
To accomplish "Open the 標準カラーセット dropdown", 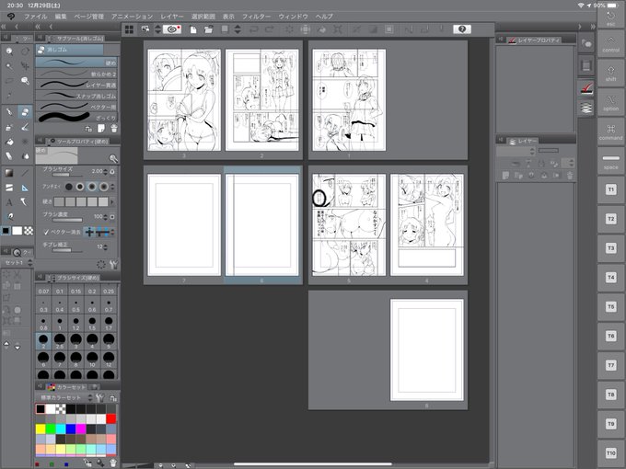I will tap(66, 397).
